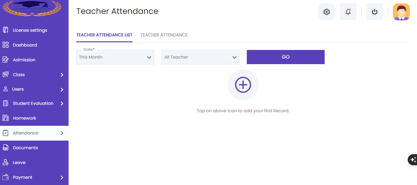Click the Dashboard grid icon

click(6, 45)
